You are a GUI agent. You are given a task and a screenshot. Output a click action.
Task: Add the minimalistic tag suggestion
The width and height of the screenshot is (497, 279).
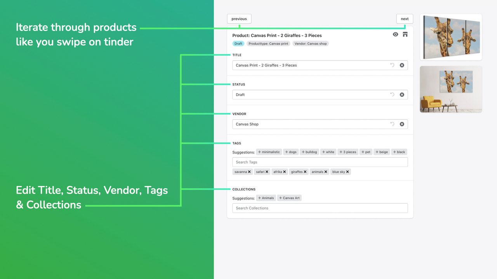pyautogui.click(x=269, y=152)
